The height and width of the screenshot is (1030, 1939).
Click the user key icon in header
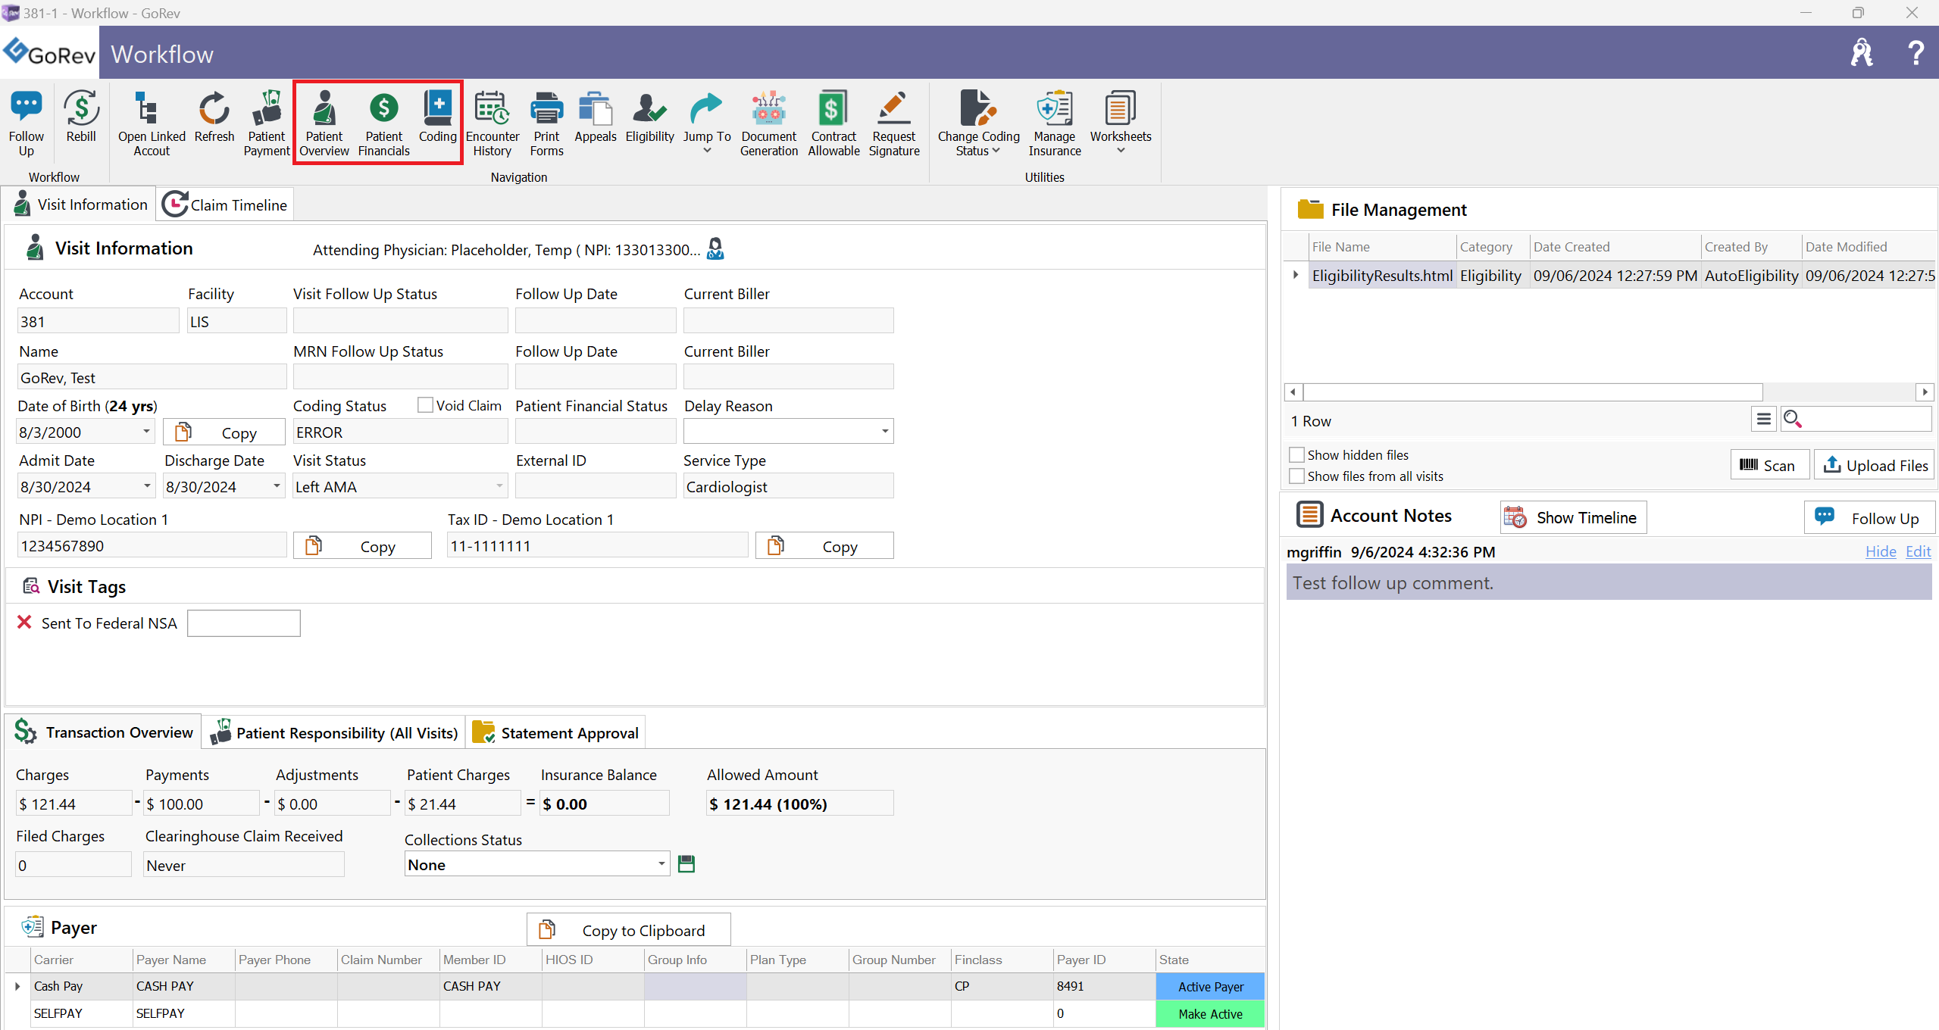click(x=1862, y=53)
